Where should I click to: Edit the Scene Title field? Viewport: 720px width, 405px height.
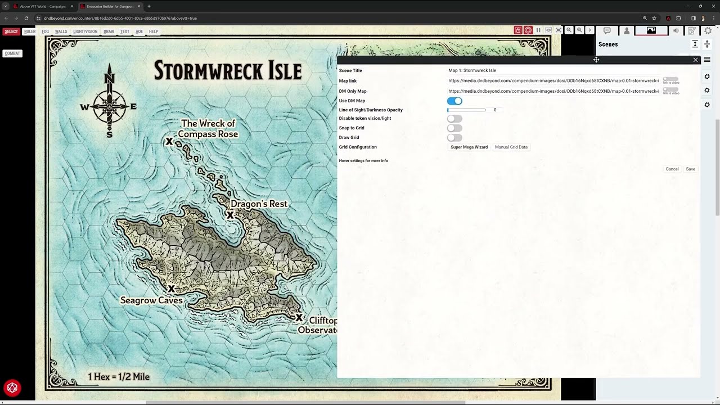554,70
